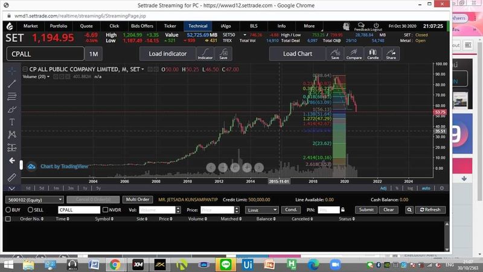Select the trend line drawing tool
The width and height of the screenshot is (483, 272).
12,83
